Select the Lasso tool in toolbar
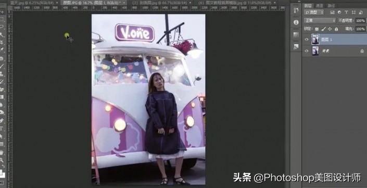The width and height of the screenshot is (367, 188). point(2,27)
